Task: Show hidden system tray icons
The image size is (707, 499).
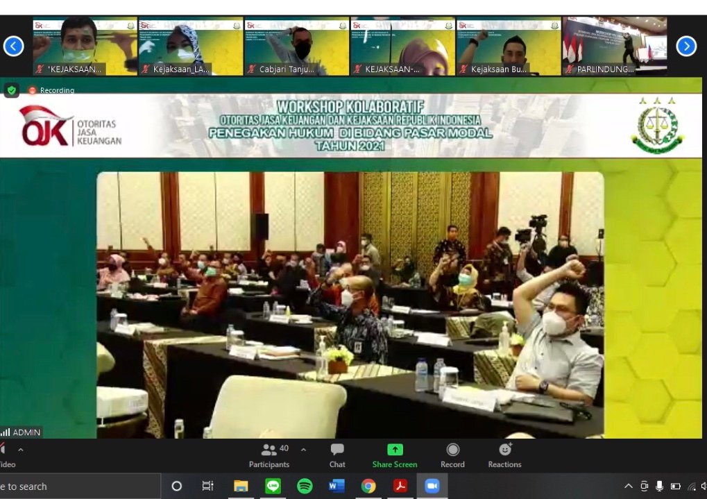Action: coord(629,486)
